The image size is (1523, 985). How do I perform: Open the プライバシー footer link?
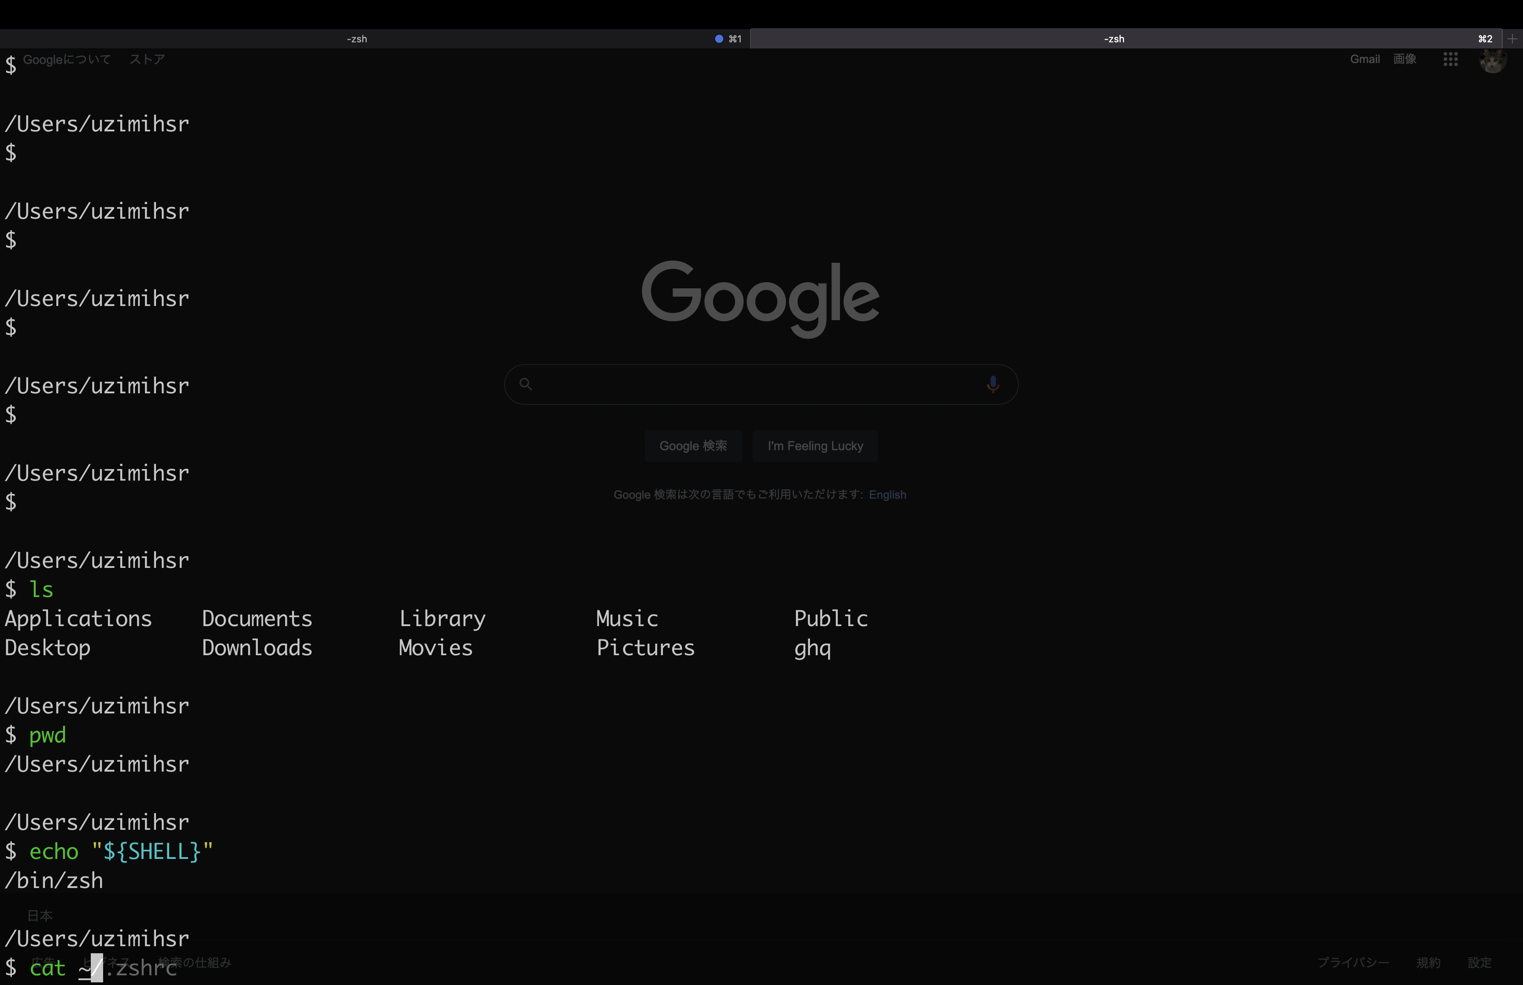[1353, 963]
